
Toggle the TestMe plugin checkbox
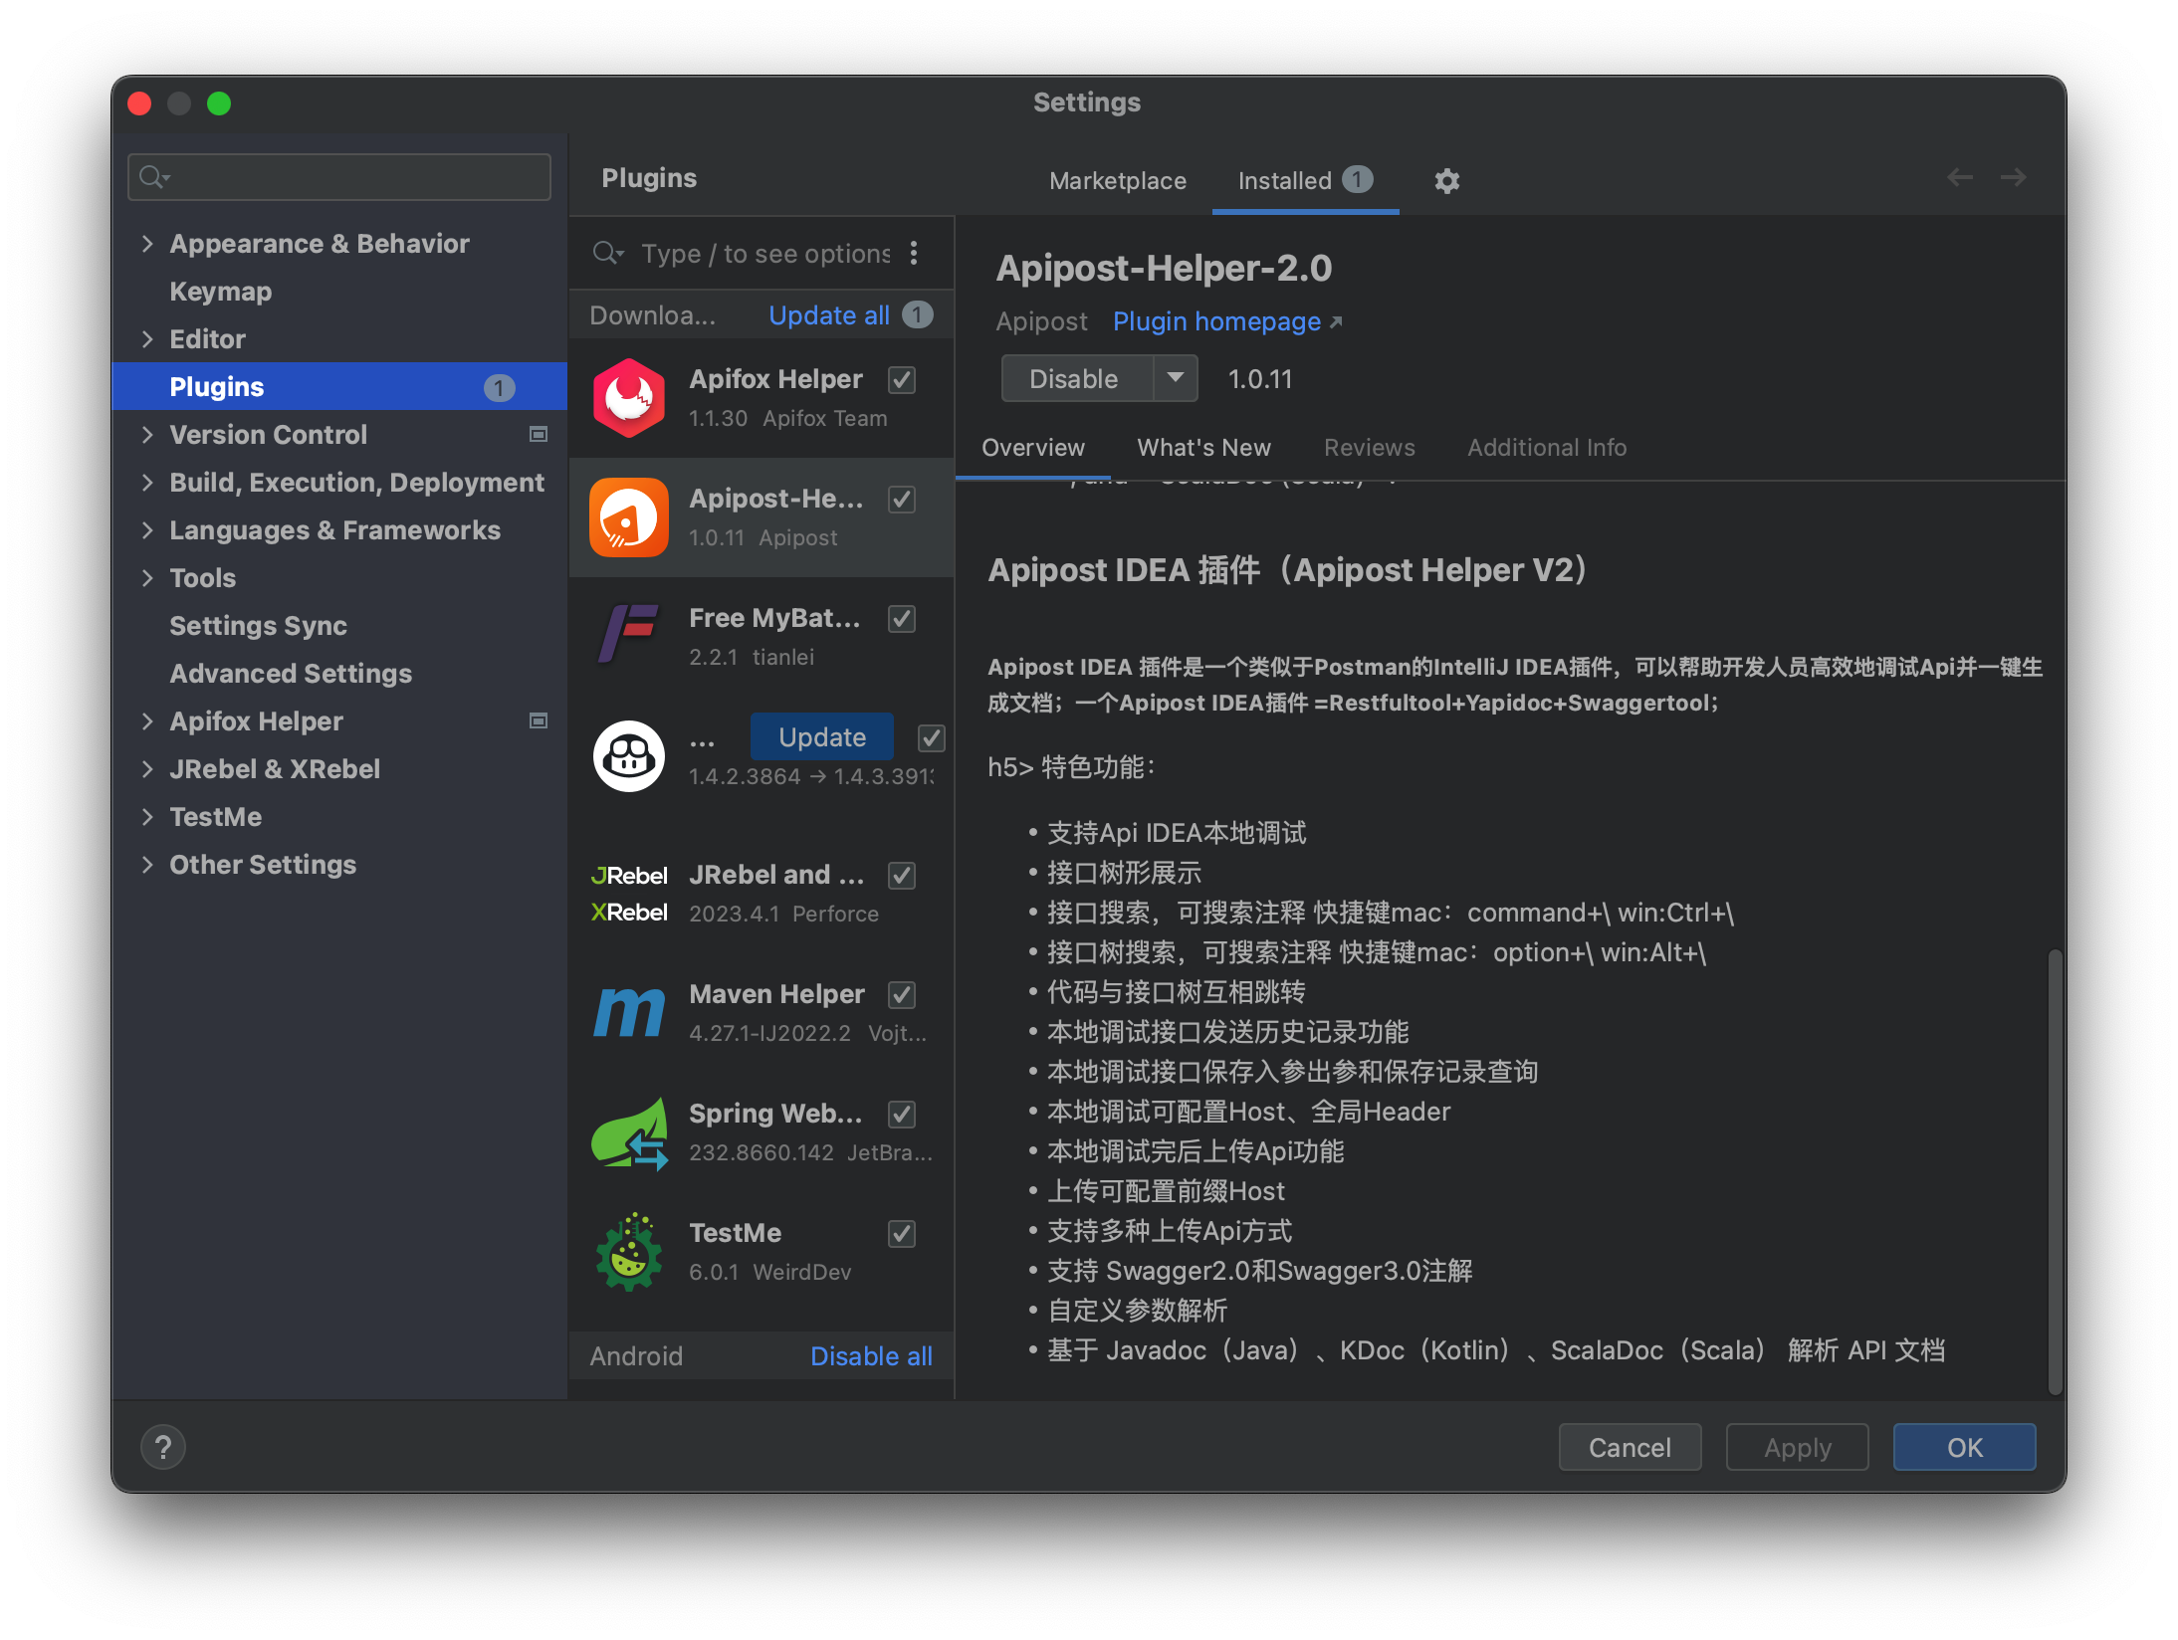(x=902, y=1233)
